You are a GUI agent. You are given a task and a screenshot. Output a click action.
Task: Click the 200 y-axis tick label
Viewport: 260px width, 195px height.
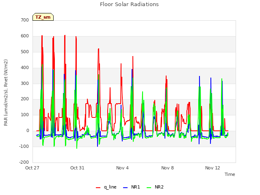(25, 99)
